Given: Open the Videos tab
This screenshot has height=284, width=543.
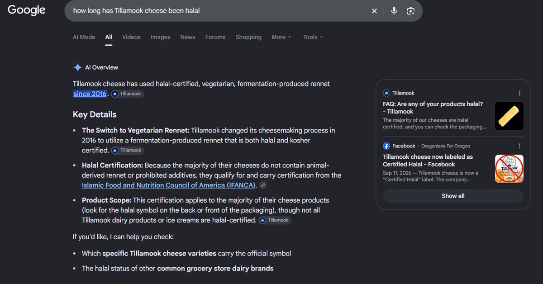Looking at the screenshot, I should click(131, 37).
